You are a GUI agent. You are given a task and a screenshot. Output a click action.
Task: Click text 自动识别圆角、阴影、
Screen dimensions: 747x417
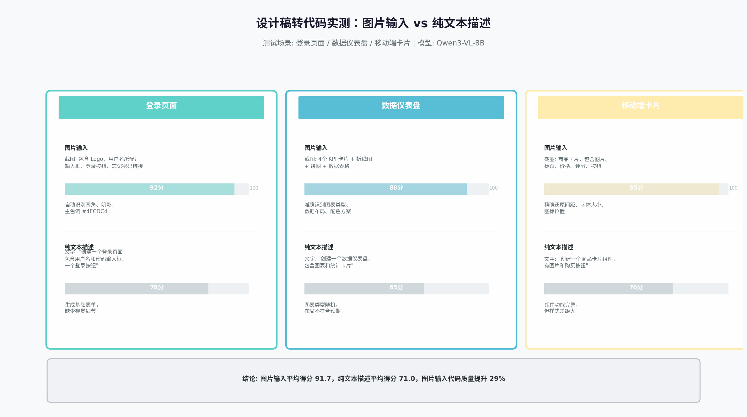coord(89,205)
